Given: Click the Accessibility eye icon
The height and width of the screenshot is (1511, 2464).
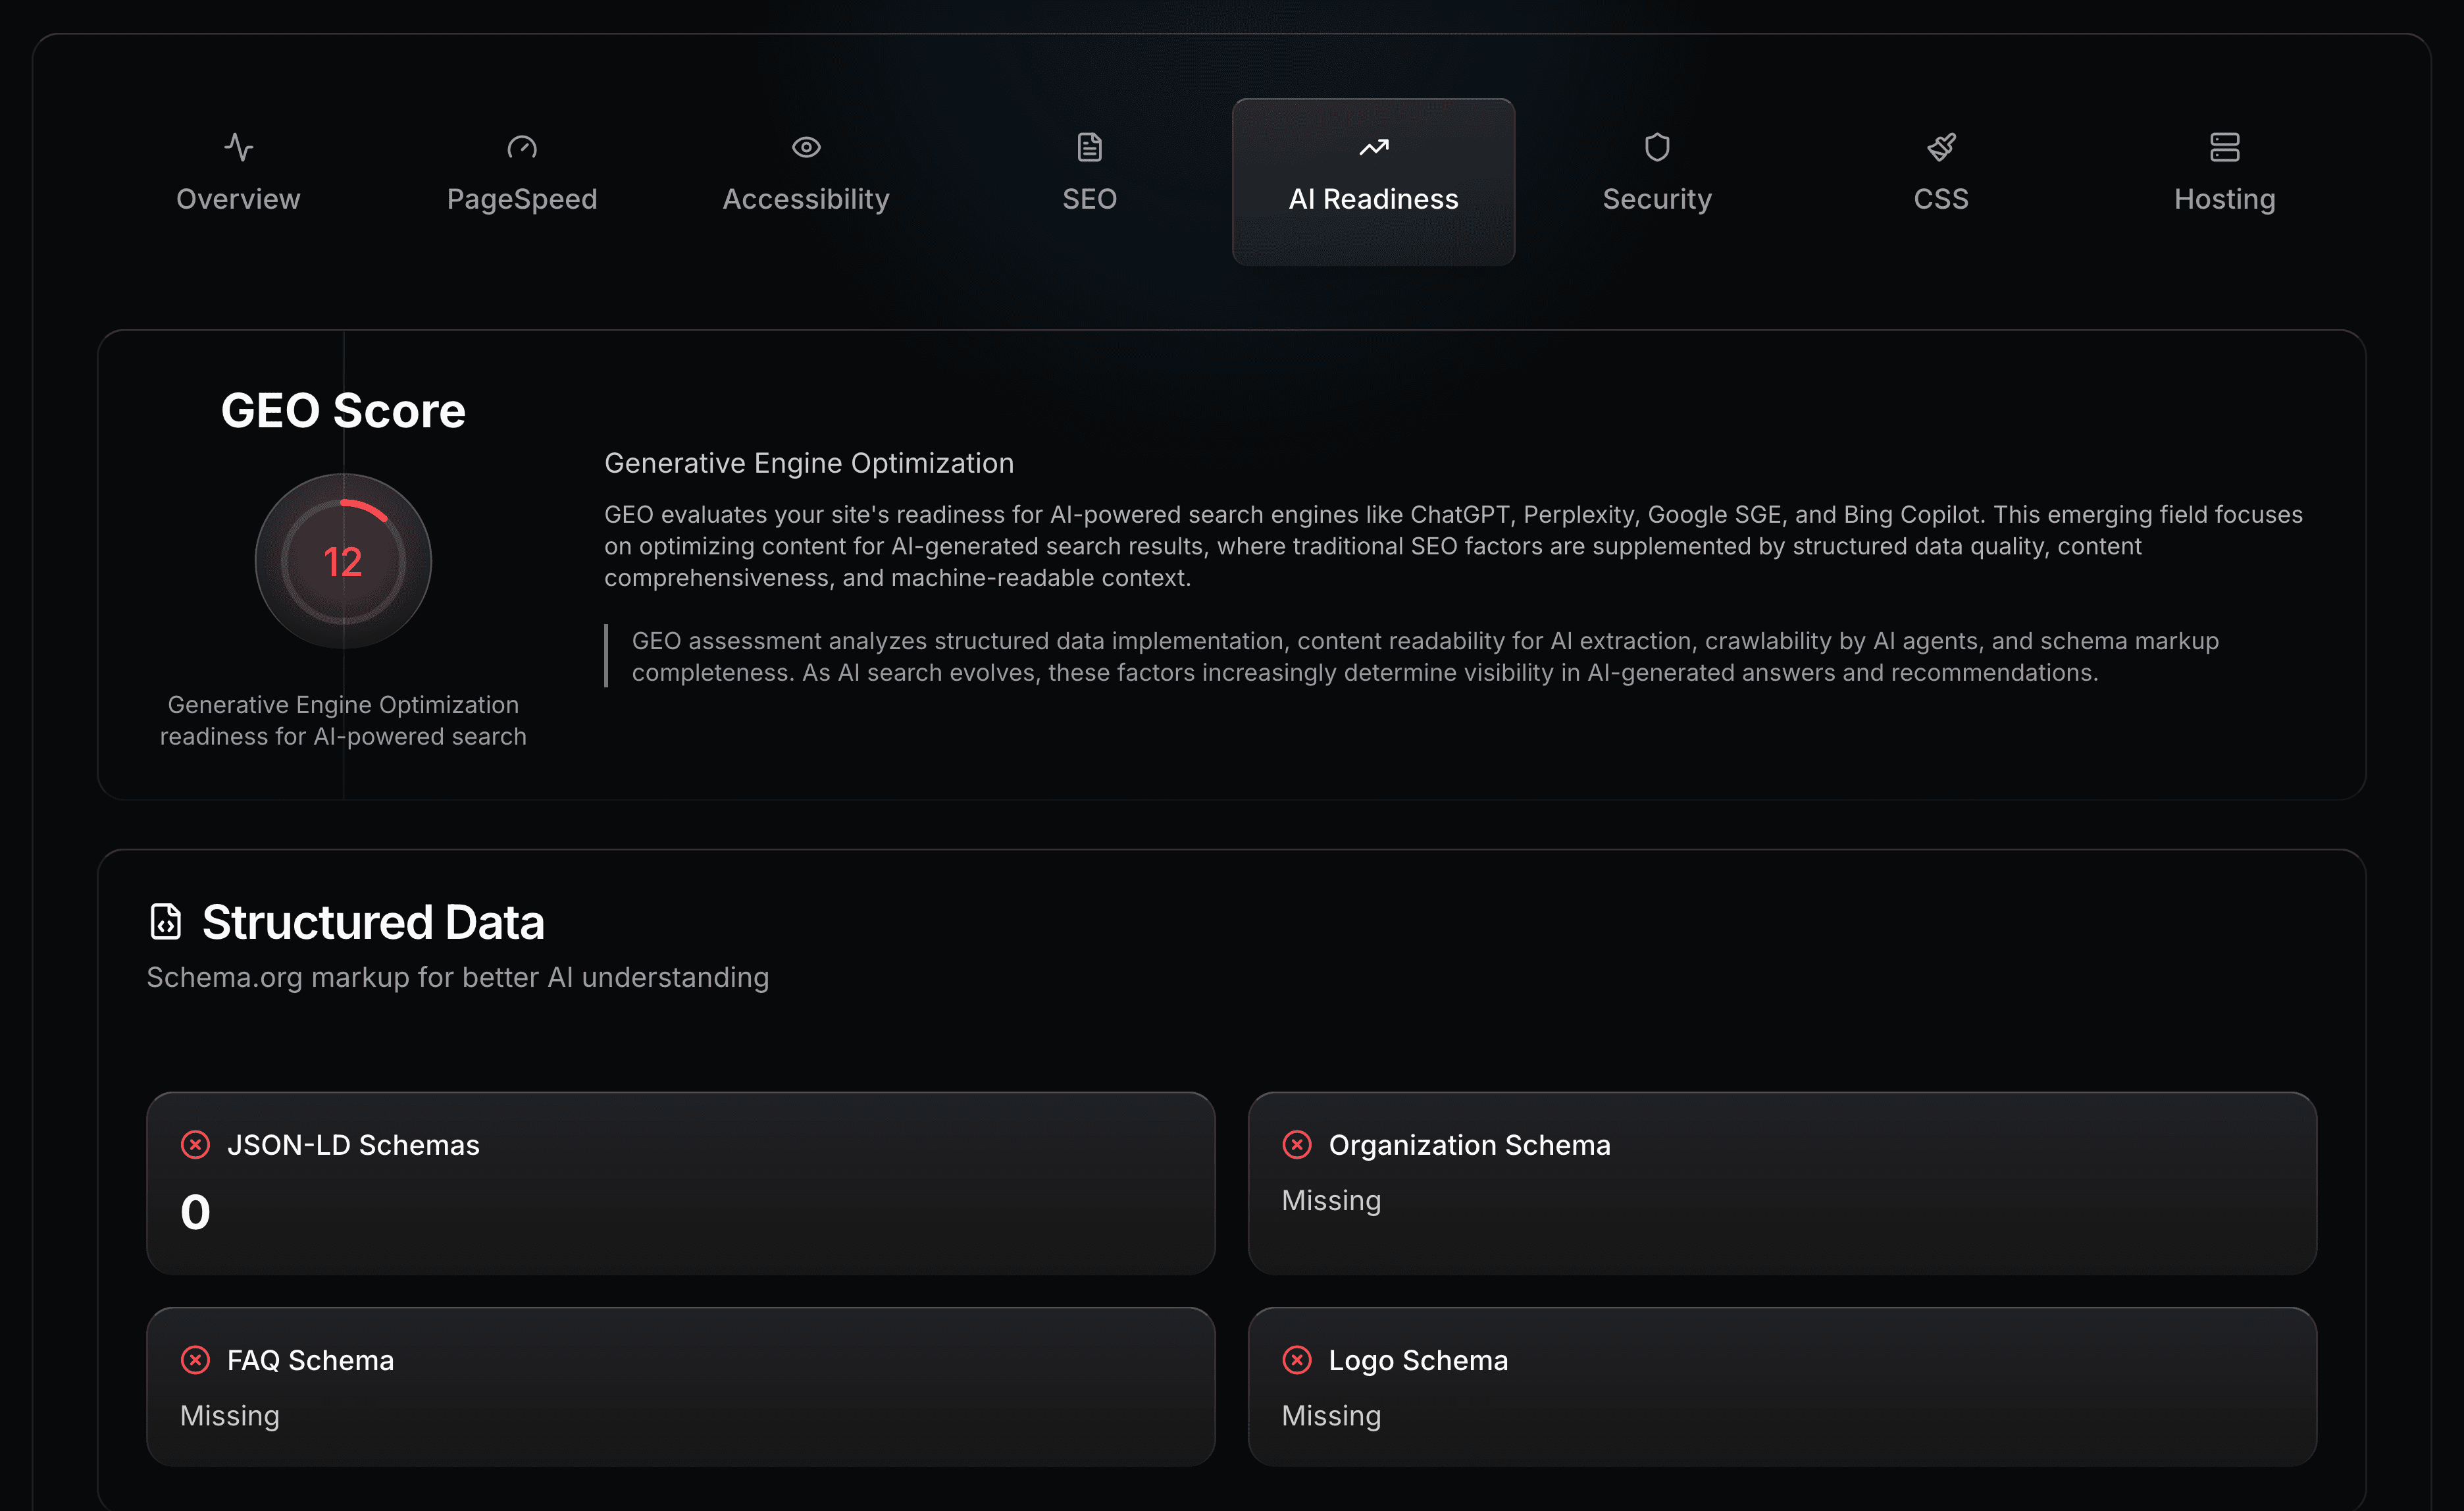Looking at the screenshot, I should [806, 147].
